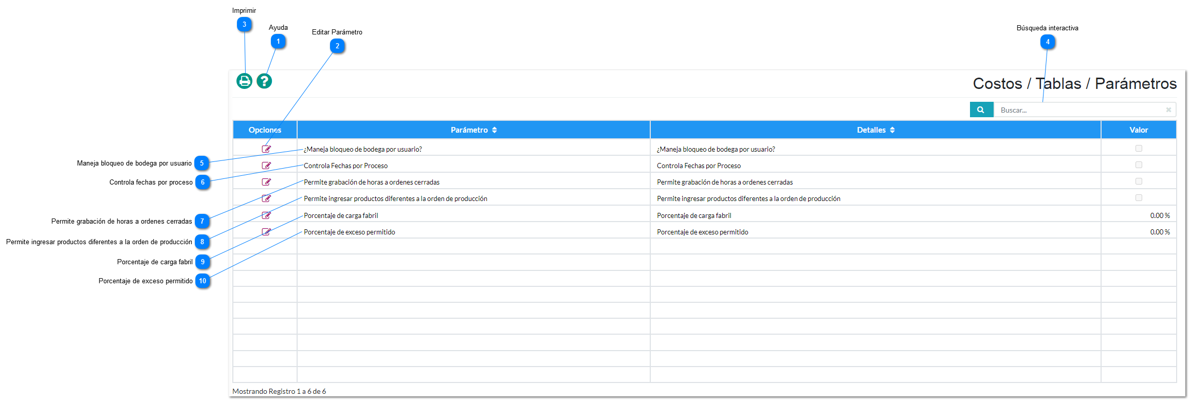This screenshot has height=401, width=1190.
Task: Edit parameter ¿Maneja bloqueo de bodega por usuario?
Action: point(266,149)
